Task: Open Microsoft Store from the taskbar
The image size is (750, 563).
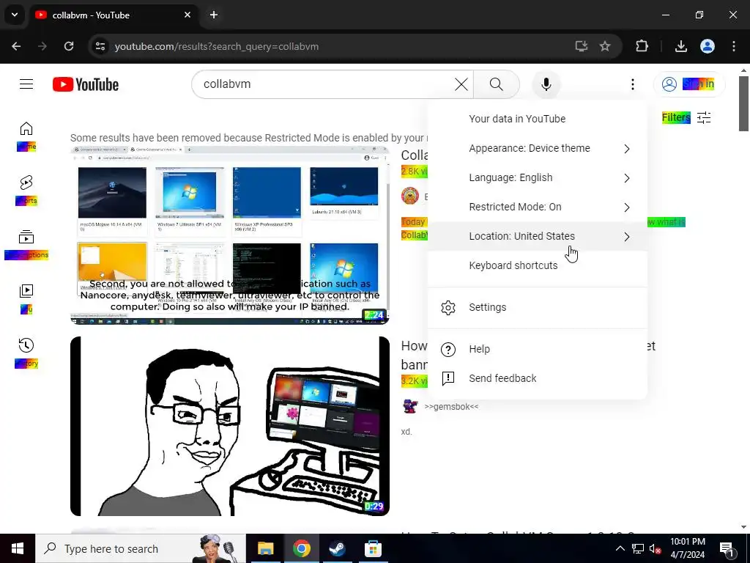Action: point(373,548)
